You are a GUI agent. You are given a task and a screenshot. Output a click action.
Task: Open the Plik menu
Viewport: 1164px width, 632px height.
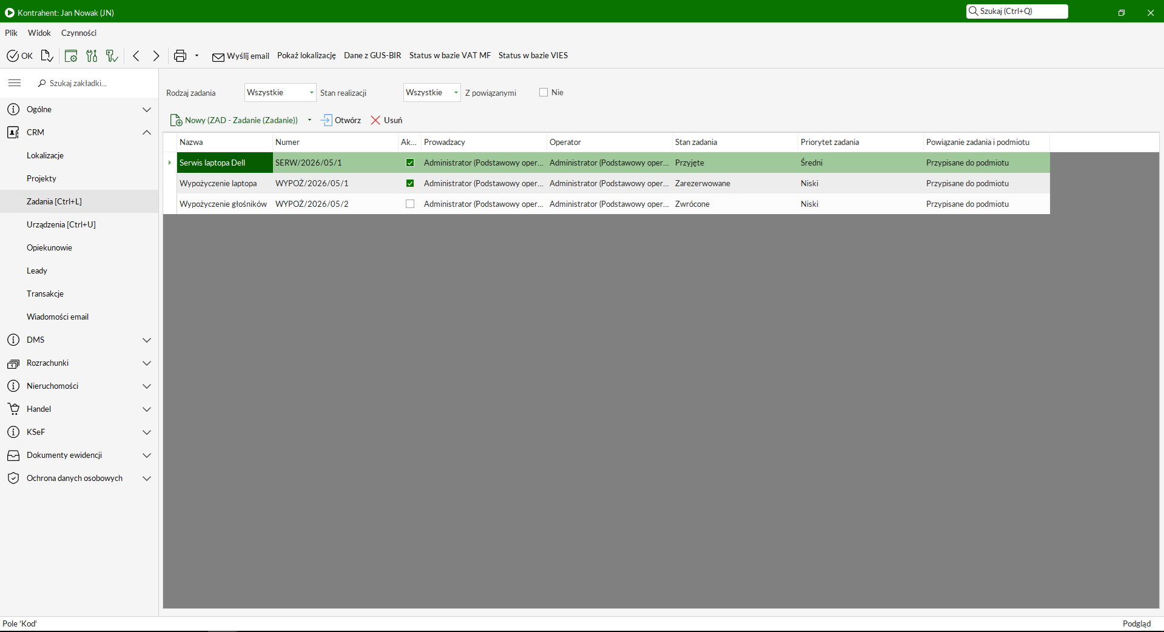pyautogui.click(x=12, y=33)
